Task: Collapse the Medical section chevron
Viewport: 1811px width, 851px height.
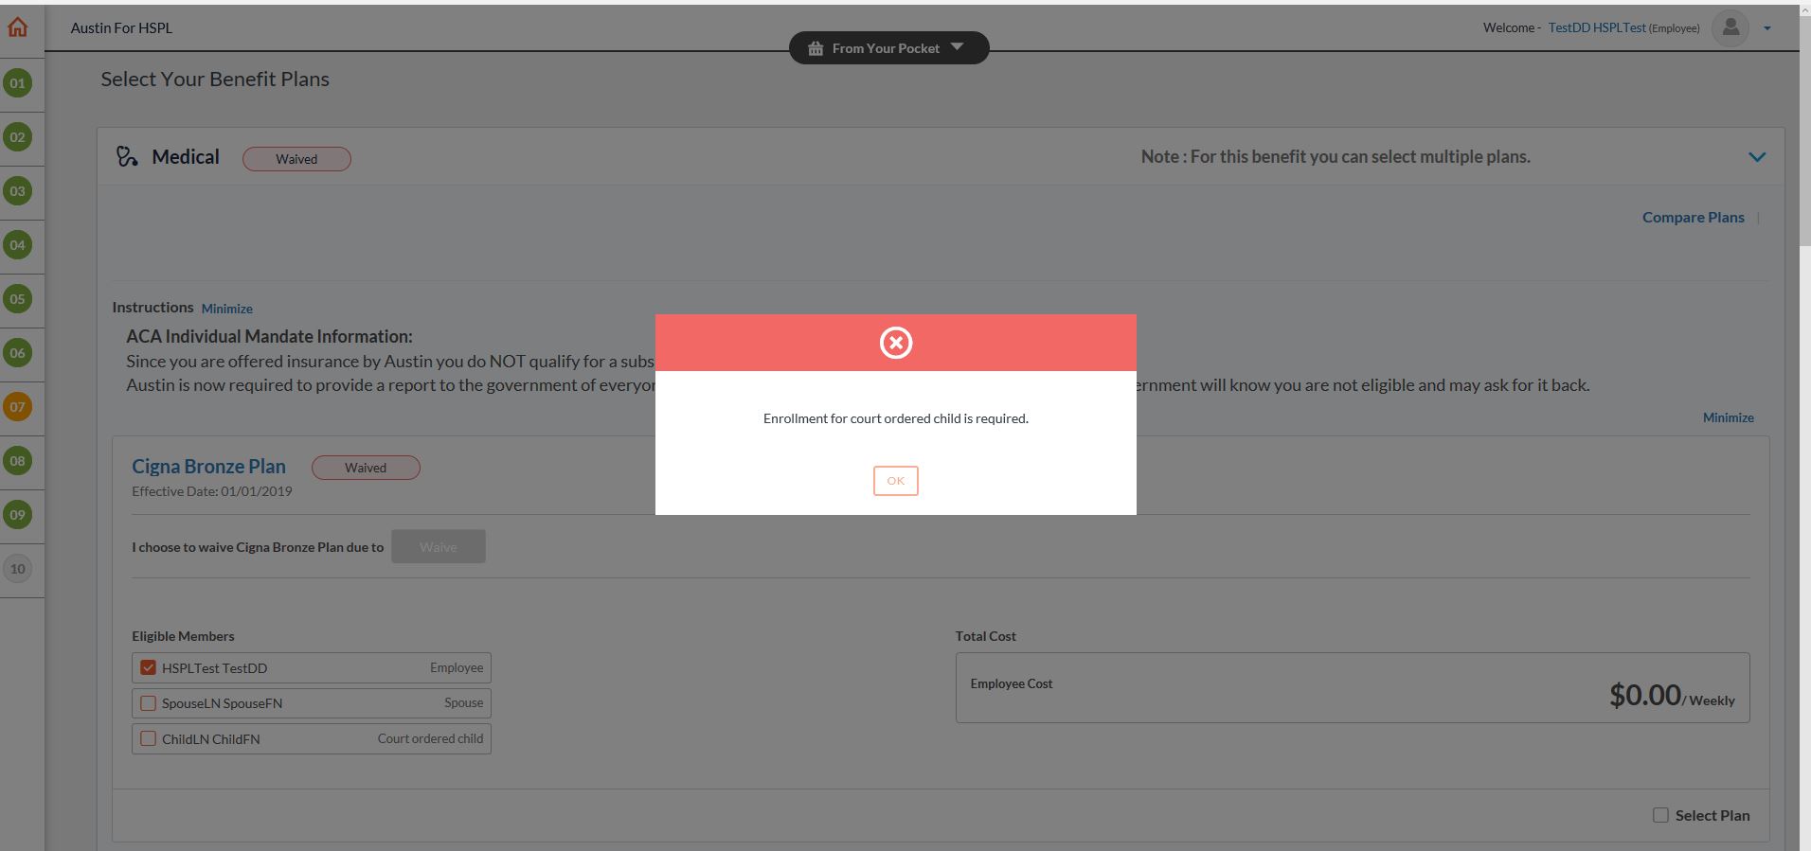Action: coord(1757,157)
